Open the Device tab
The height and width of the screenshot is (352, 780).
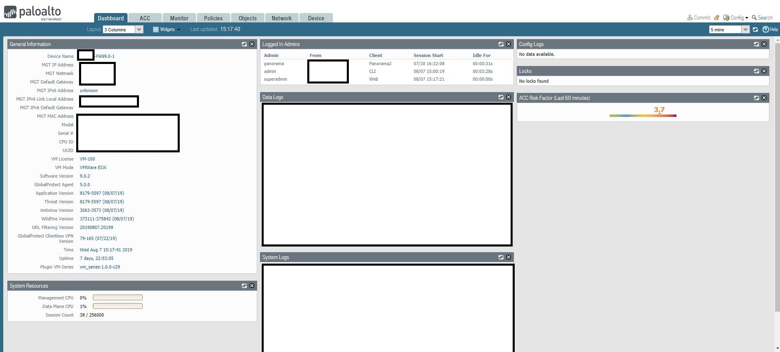point(316,18)
